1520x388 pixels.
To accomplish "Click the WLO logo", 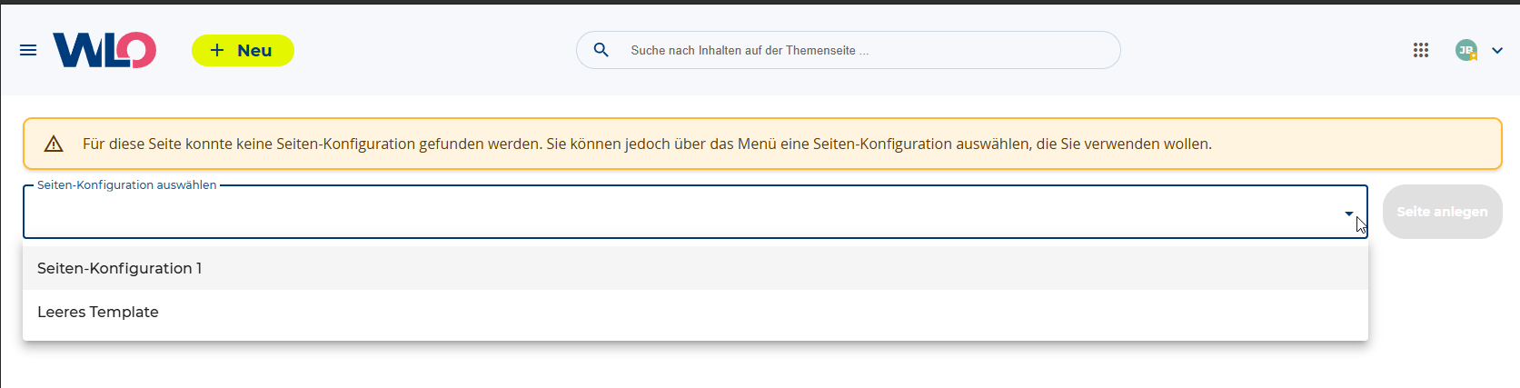I will [x=104, y=50].
